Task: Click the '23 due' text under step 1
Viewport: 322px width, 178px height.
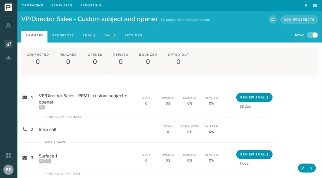Action: (245, 107)
